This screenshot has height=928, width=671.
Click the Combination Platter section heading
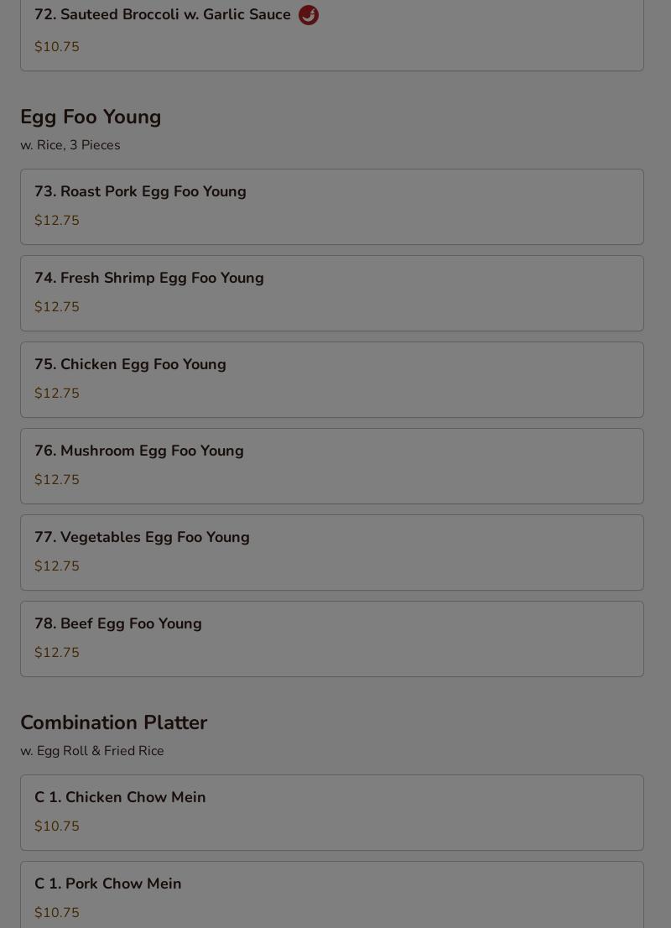point(113,722)
